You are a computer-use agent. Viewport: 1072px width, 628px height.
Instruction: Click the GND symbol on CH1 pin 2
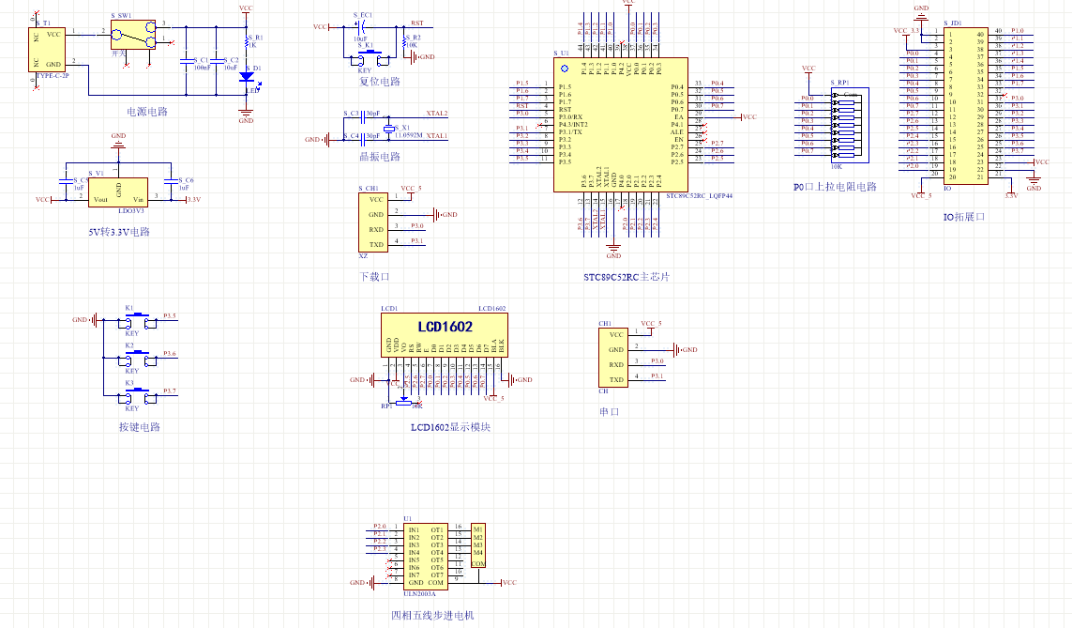pos(685,349)
